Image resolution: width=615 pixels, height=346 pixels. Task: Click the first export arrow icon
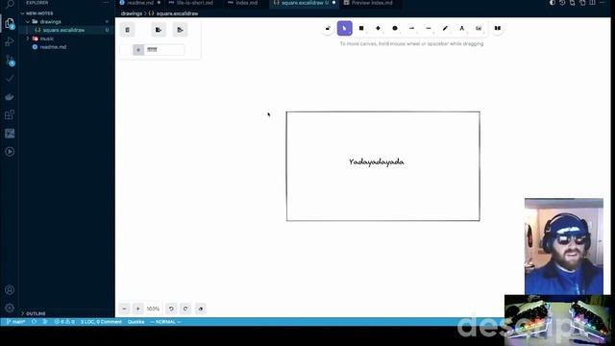159,30
